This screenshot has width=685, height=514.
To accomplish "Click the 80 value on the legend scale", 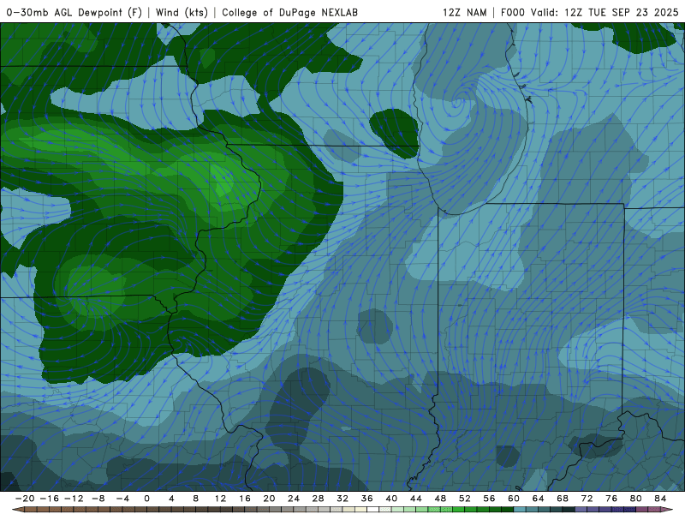I will tap(636, 499).
